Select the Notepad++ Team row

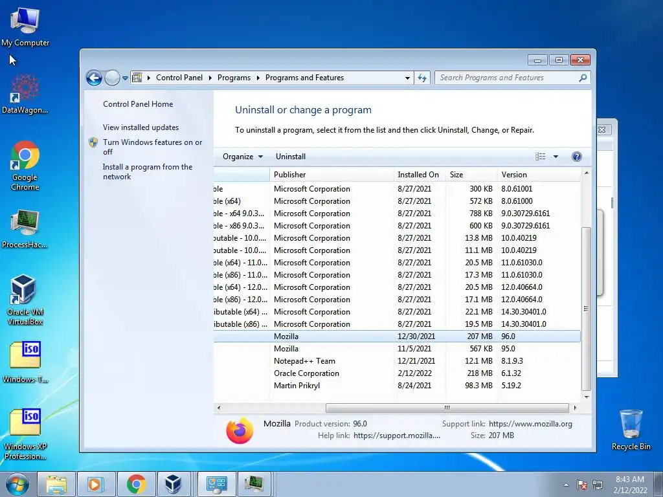tap(397, 361)
